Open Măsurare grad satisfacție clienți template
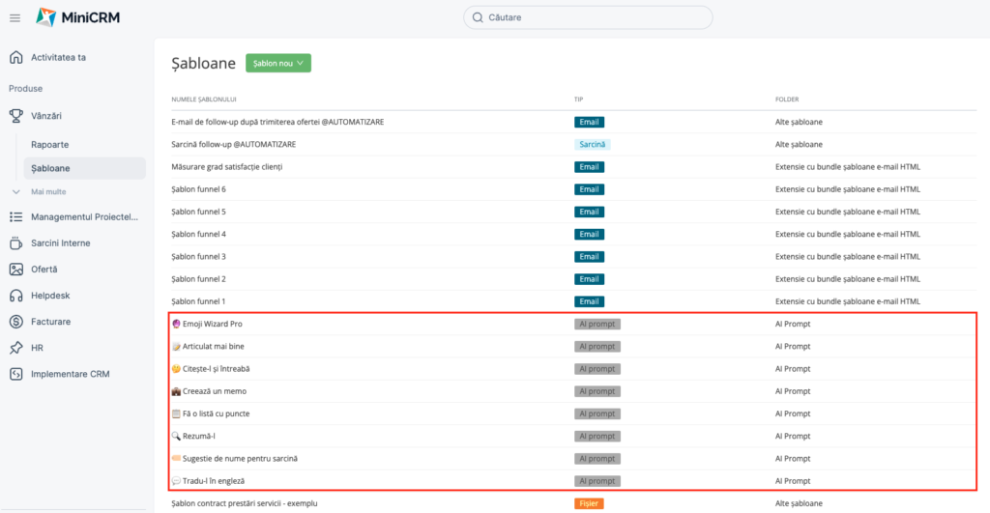The image size is (990, 513). [227, 167]
